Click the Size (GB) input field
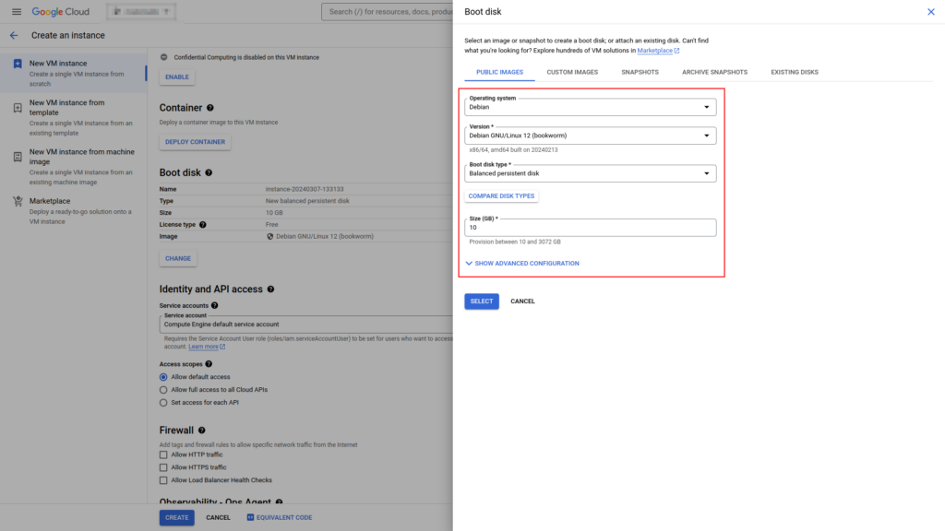945x531 pixels. (591, 228)
